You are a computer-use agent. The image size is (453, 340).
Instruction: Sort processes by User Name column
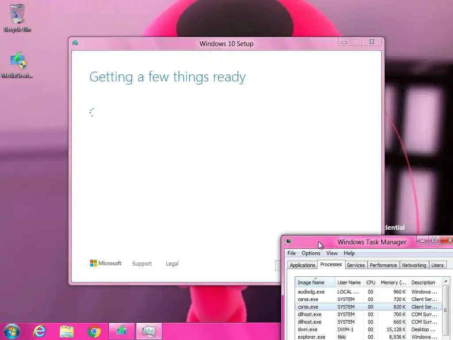pyautogui.click(x=349, y=282)
